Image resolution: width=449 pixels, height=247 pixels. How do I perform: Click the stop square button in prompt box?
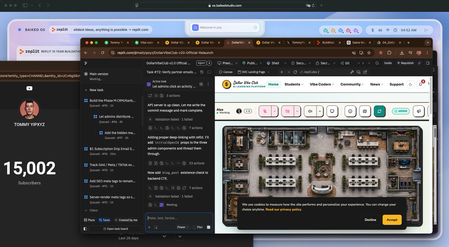pyautogui.click(x=208, y=227)
